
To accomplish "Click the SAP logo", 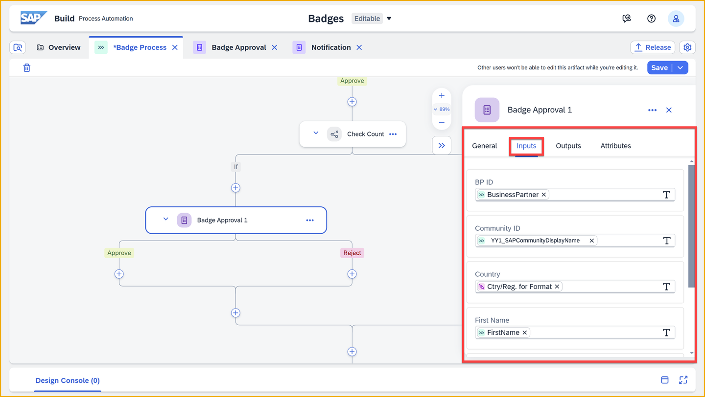I will pos(33,18).
